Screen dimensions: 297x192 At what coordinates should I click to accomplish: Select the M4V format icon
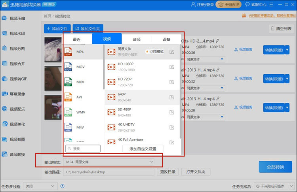[x=68, y=127]
